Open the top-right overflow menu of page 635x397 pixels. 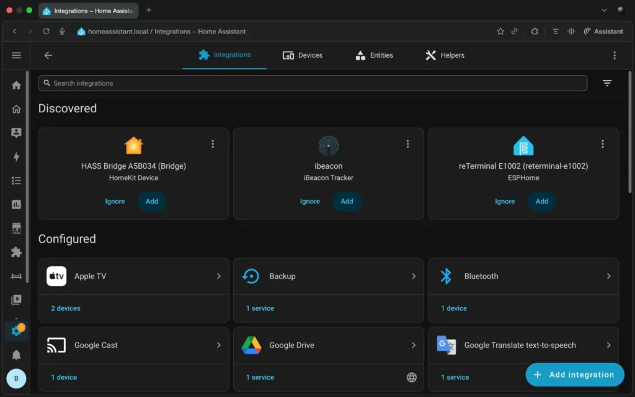click(x=615, y=55)
